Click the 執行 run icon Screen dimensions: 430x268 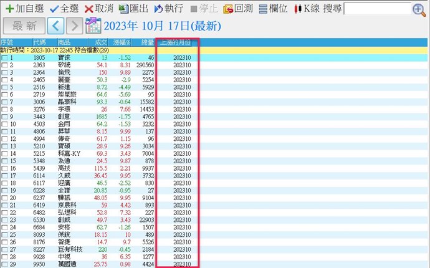pyautogui.click(x=158, y=9)
